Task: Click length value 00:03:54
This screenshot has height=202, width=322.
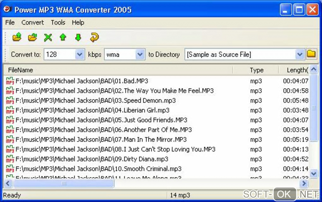Action: pos(296,130)
